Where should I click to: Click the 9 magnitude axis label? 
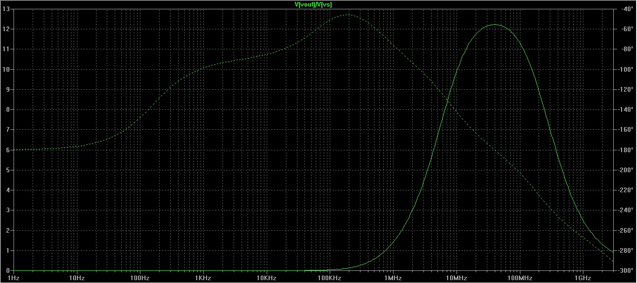coord(7,89)
